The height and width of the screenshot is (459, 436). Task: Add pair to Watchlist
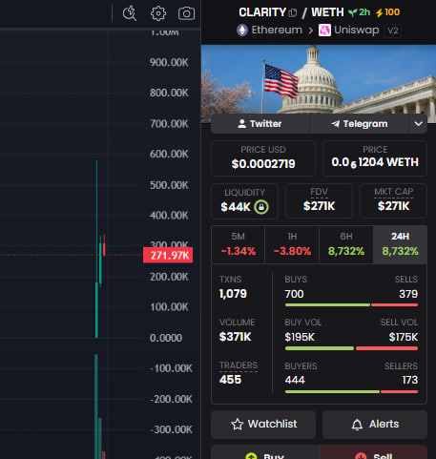263,425
